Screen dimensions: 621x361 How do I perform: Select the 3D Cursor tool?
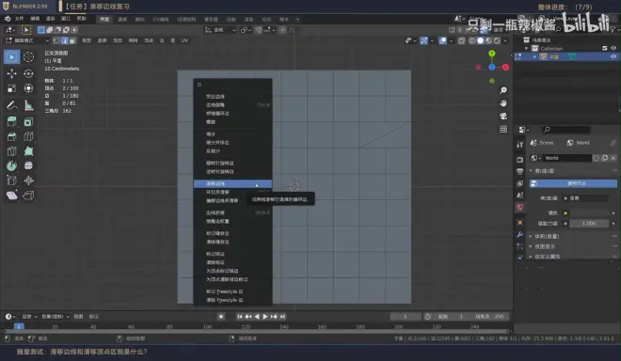coord(28,57)
